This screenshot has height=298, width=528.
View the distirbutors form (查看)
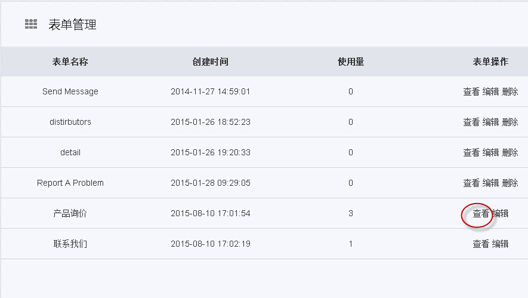[471, 122]
